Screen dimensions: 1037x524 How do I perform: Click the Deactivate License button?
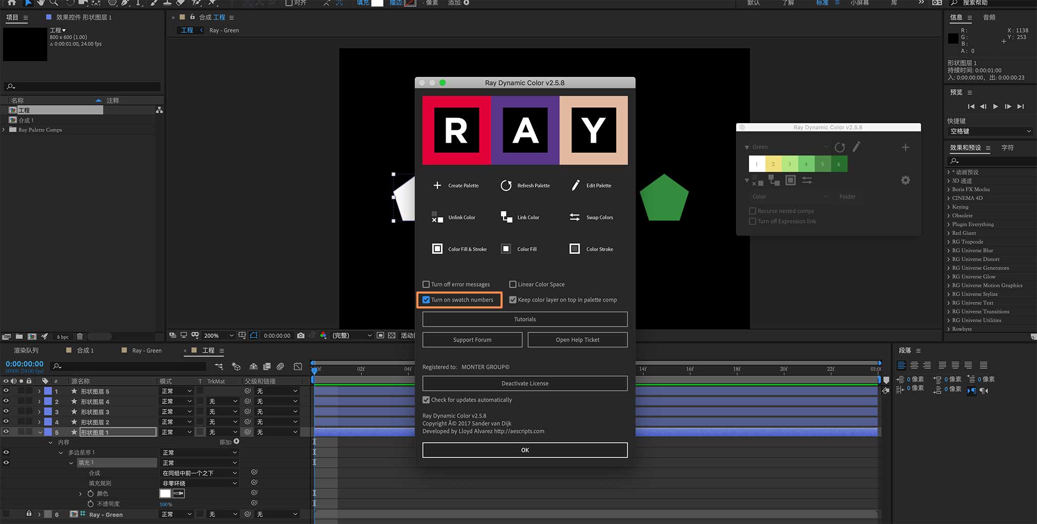point(525,383)
